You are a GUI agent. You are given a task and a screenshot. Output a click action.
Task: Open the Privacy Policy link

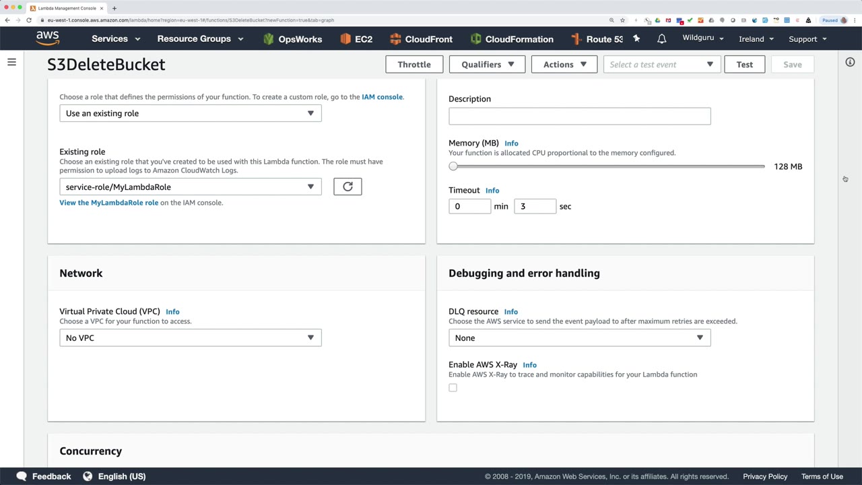(765, 476)
